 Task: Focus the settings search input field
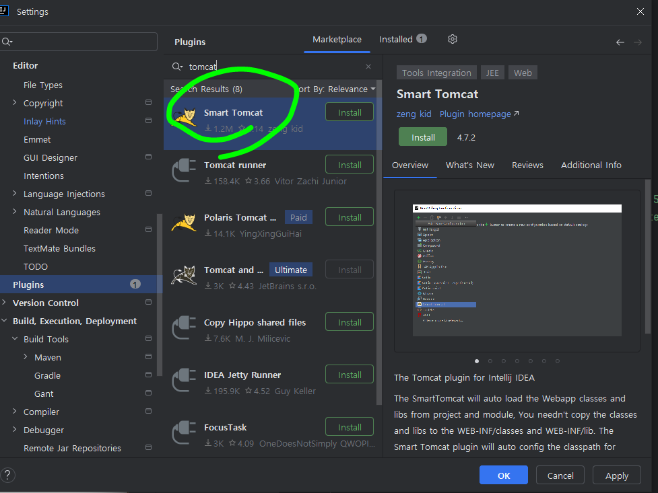(x=79, y=42)
